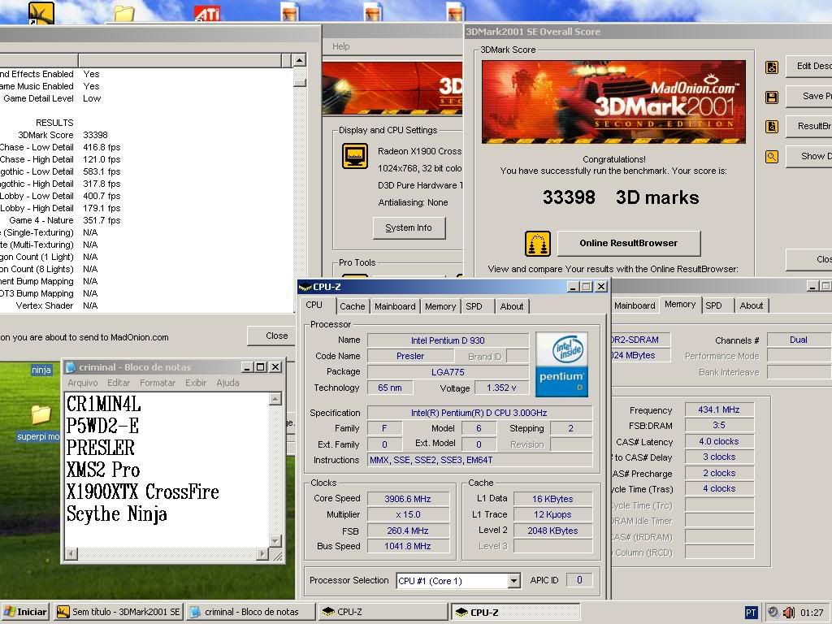
Task: Click the Show Details magnifier icon
Action: [x=772, y=157]
